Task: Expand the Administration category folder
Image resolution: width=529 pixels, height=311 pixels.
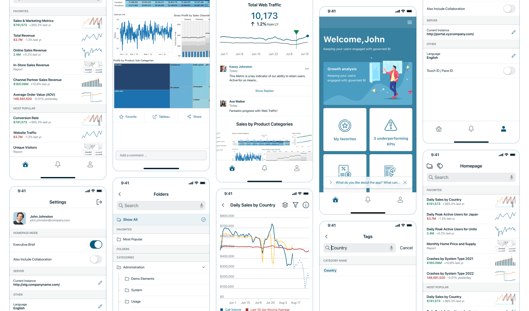Action: 204,267
